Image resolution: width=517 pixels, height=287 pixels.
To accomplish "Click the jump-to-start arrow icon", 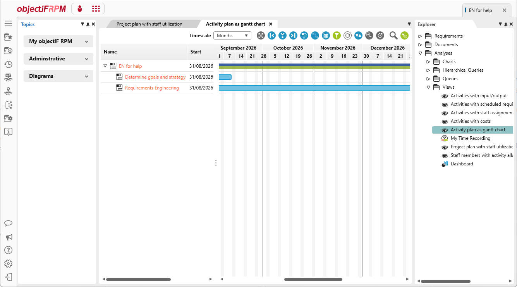I will pyautogui.click(x=272, y=36).
